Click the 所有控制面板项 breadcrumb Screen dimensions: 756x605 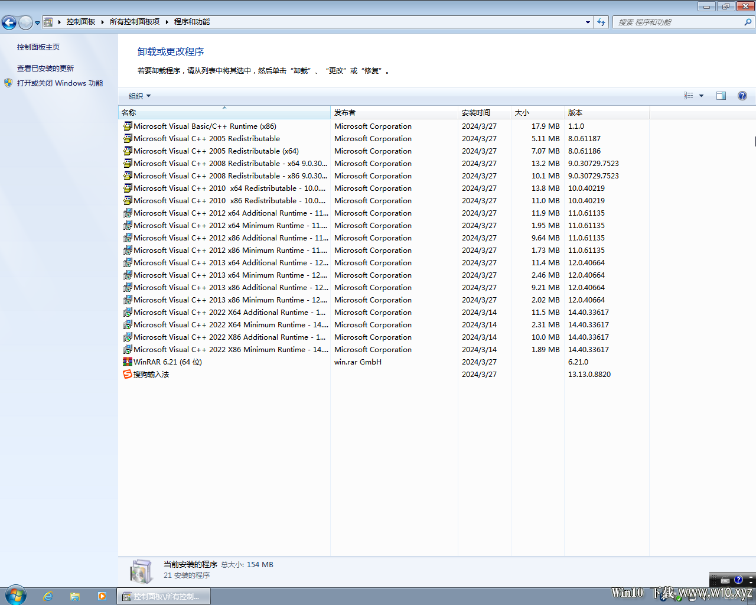(x=135, y=22)
